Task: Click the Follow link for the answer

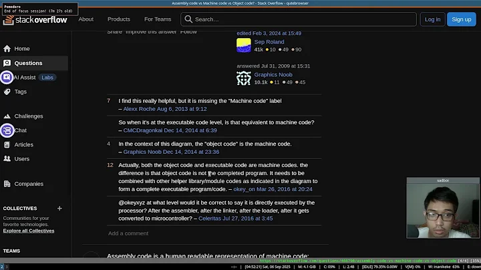Action: [188, 32]
